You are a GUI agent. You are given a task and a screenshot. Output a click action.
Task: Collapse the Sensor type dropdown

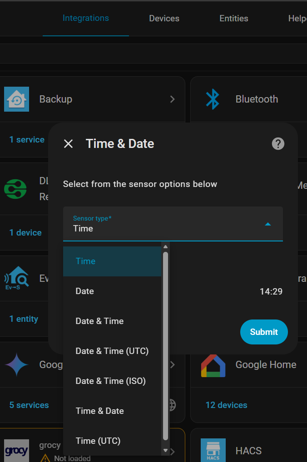(268, 224)
